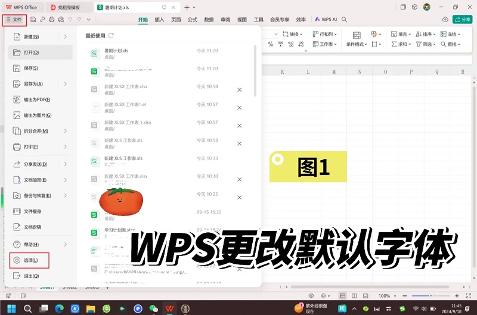The image size is (477, 315).
Task: Select 选项(L) in the file menu
Action: click(29, 260)
